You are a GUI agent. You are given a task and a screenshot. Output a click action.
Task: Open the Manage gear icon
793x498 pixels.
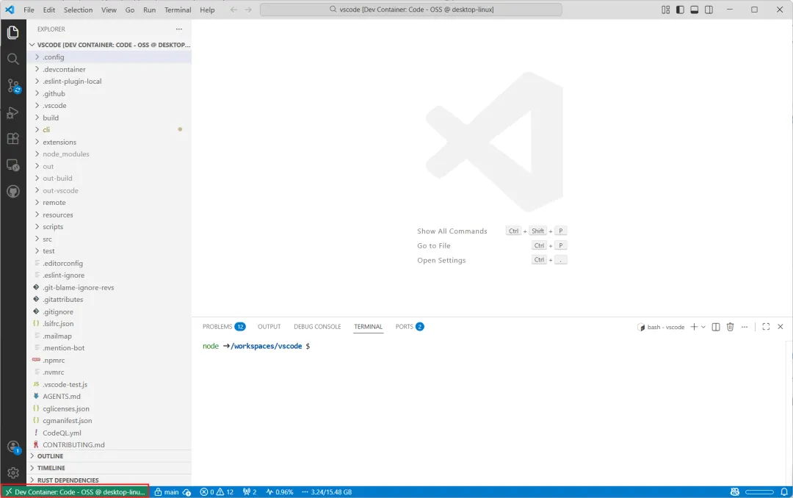pos(13,473)
